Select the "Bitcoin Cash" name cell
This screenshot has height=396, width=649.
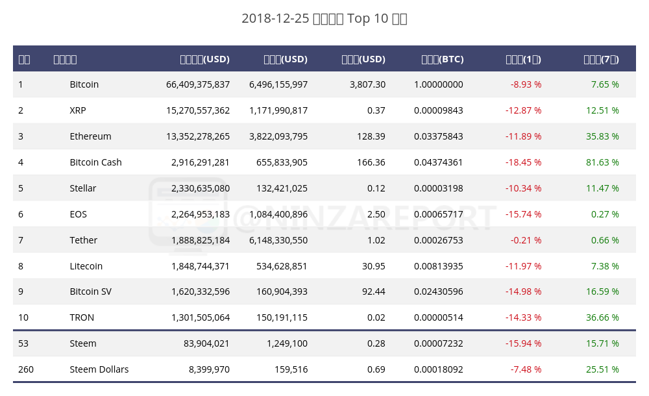95,162
